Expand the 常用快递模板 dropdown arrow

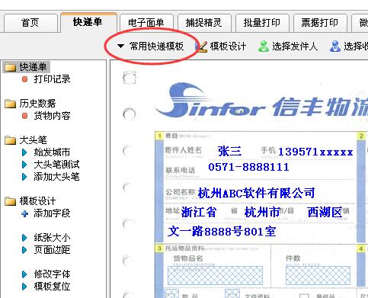pos(120,46)
